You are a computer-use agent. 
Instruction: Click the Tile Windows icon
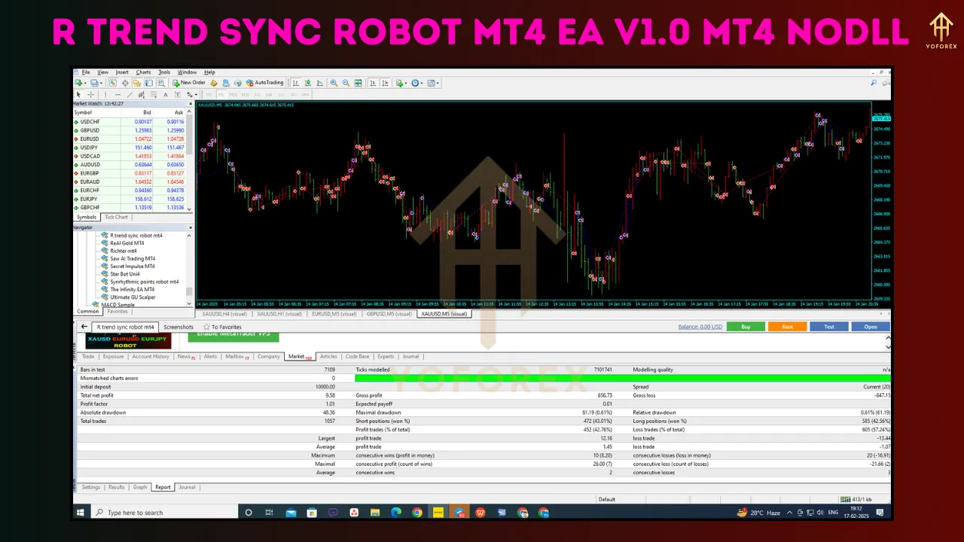pos(358,83)
